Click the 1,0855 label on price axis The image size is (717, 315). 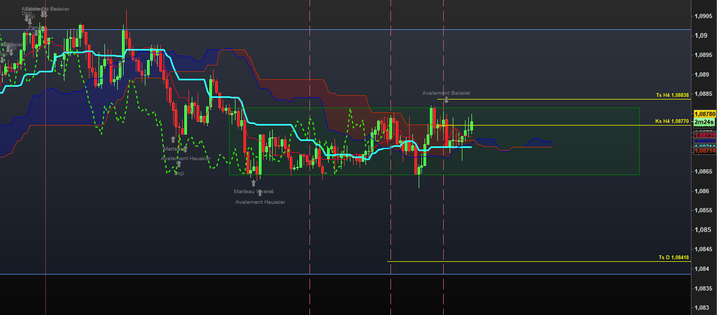tap(703, 211)
